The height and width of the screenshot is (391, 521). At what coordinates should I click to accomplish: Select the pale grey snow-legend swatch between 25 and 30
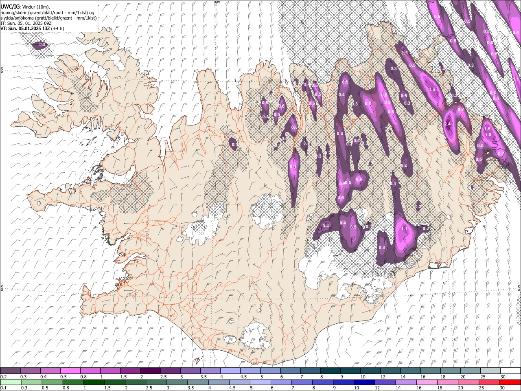coord(491,371)
